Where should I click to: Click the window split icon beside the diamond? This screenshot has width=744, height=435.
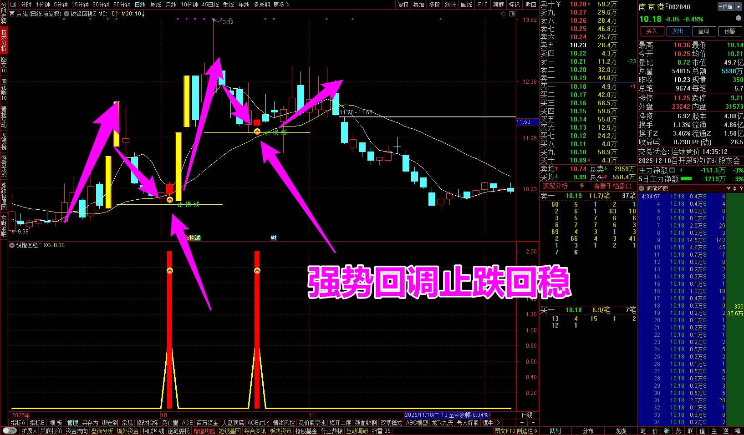[512, 14]
